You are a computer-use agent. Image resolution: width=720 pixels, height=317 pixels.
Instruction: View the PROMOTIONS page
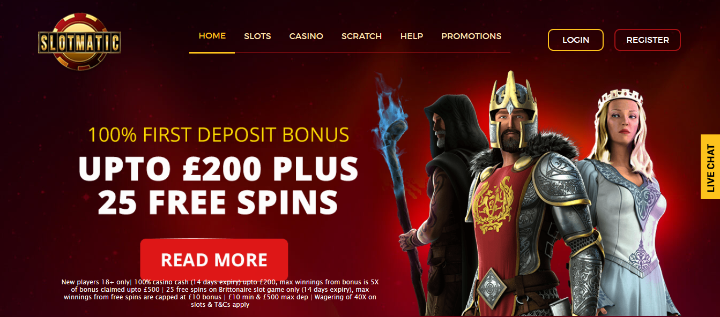point(471,36)
